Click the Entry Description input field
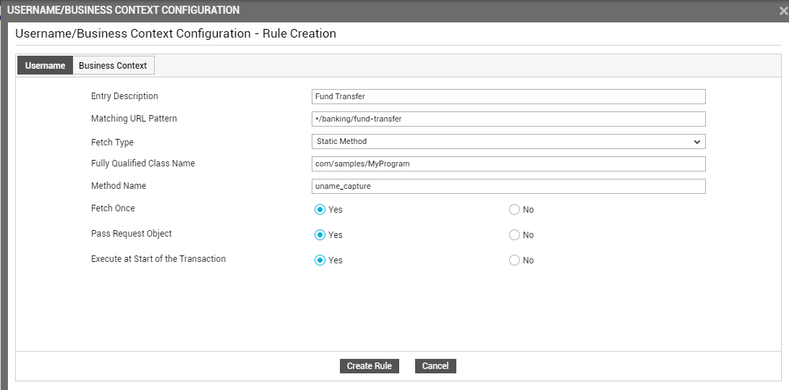The height and width of the screenshot is (390, 789). pyautogui.click(x=508, y=97)
